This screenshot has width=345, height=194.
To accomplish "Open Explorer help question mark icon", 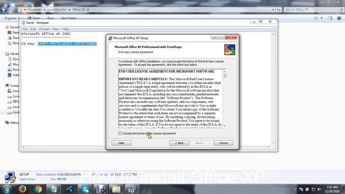I will coord(339,18).
